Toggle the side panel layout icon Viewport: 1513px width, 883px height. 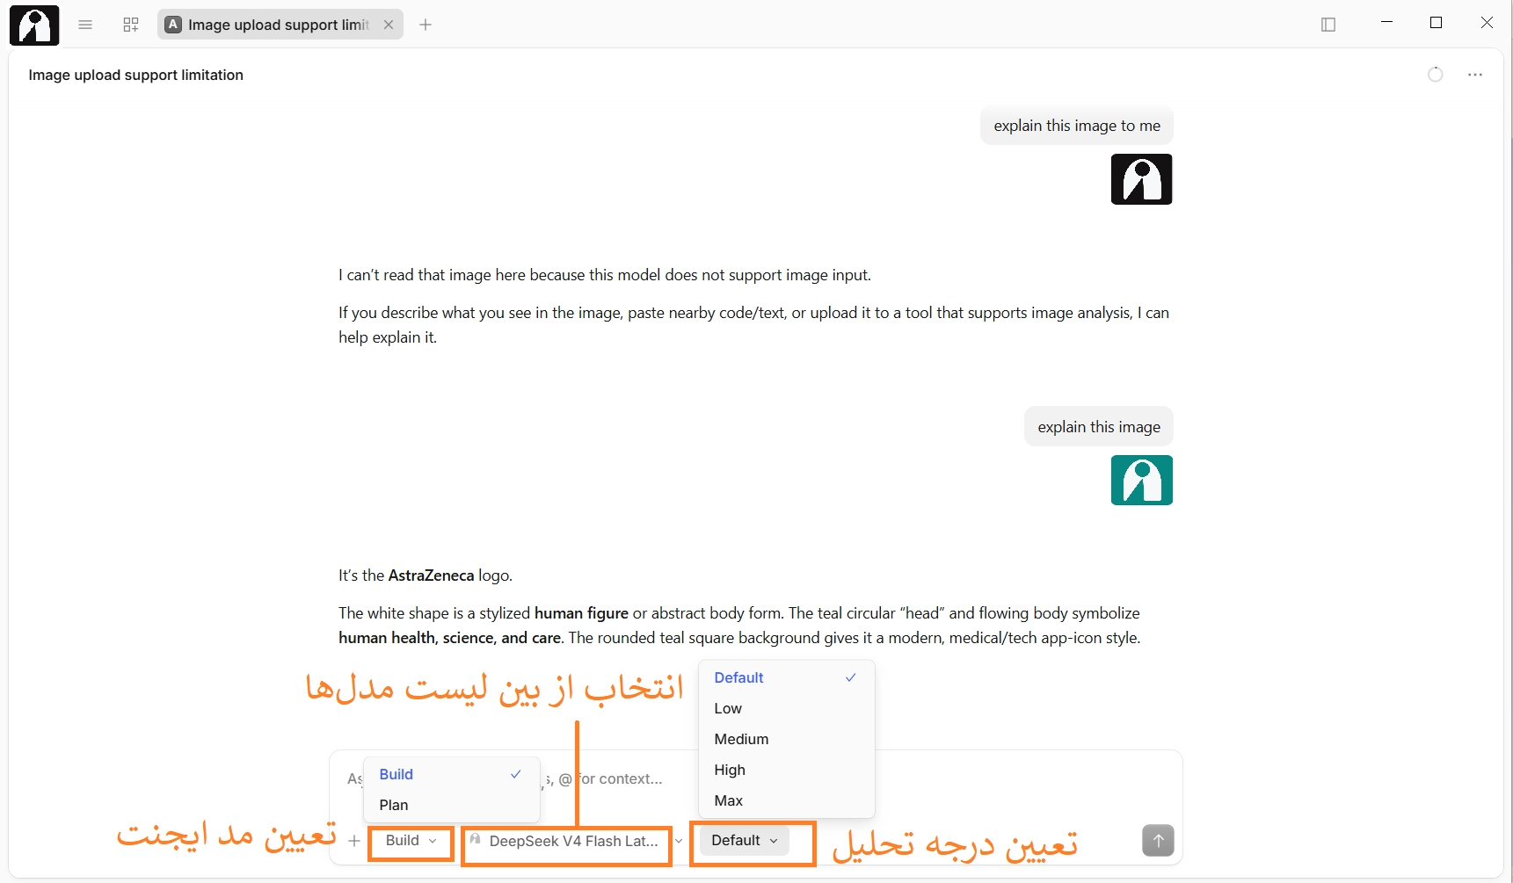tap(1328, 25)
